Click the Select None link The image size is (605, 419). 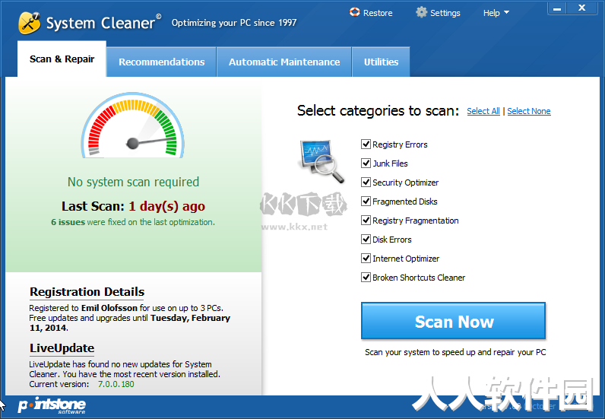[x=528, y=111]
